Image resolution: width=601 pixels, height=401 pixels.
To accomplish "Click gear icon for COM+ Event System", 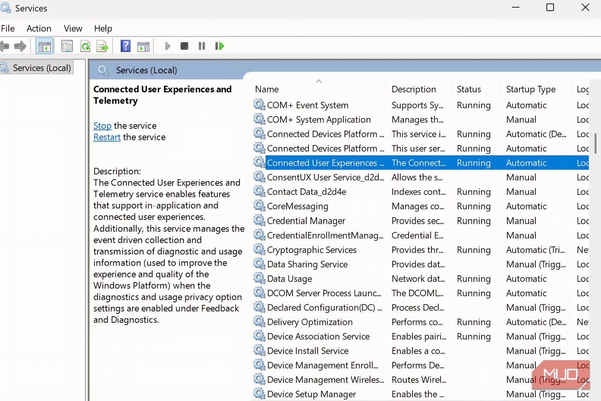I will 259,105.
